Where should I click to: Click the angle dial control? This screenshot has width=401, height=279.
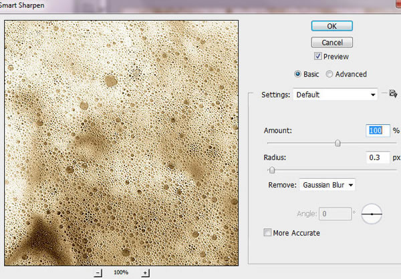(x=372, y=214)
